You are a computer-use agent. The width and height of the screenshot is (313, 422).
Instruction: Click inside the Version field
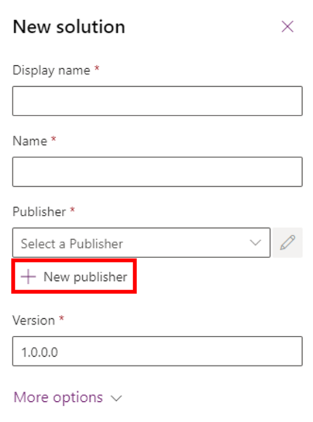click(157, 351)
